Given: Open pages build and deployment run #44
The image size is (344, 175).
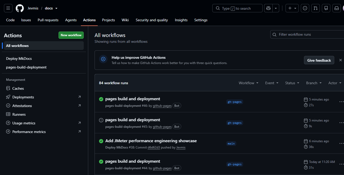Looking at the screenshot, I should pos(133,161).
